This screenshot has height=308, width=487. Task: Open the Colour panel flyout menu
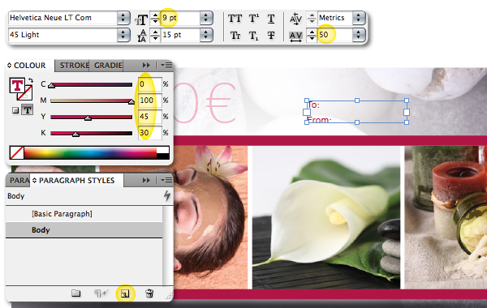click(166, 65)
